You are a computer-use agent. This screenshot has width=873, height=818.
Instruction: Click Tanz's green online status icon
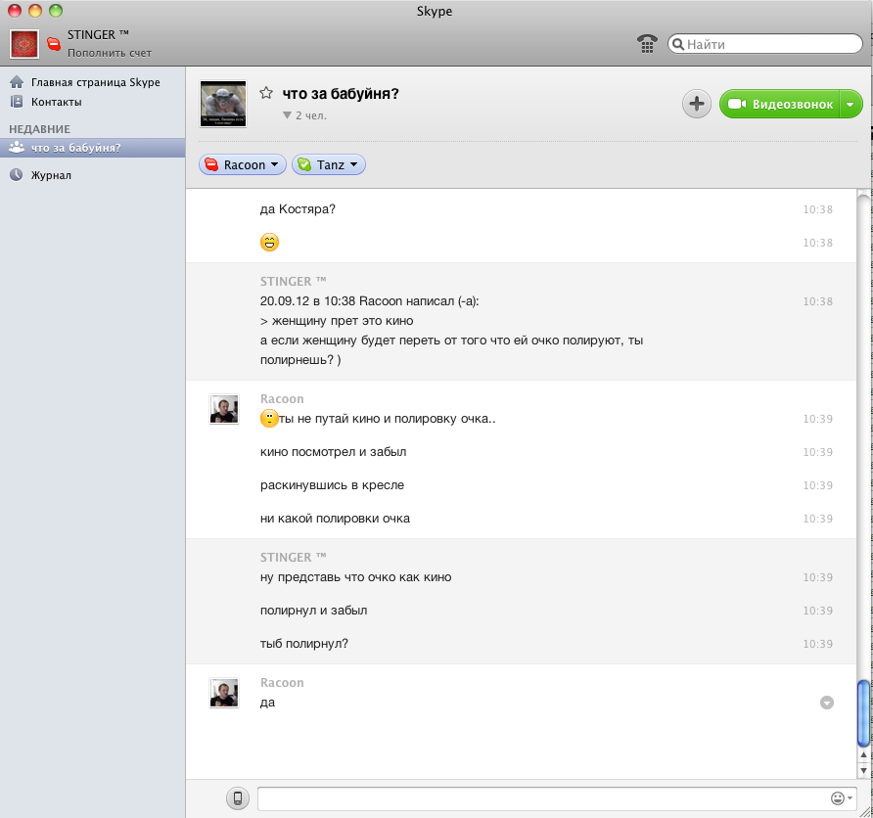(304, 164)
